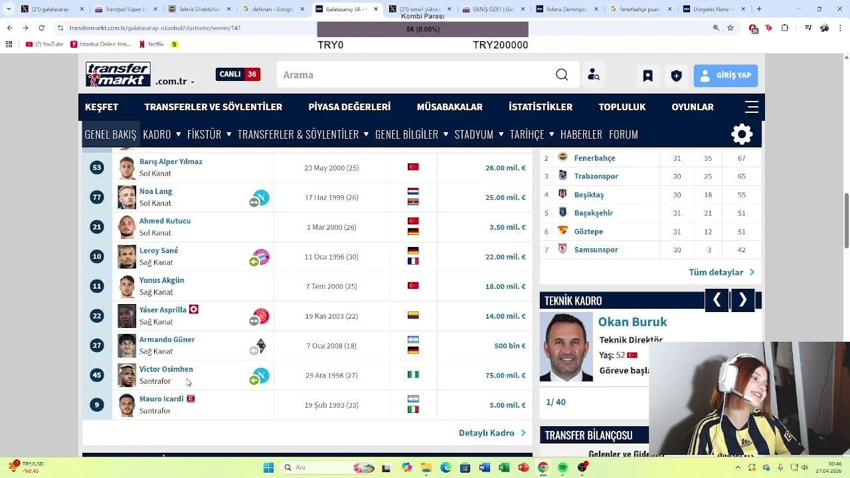Click Noa Lang's Napoli club badge

[x=261, y=197]
